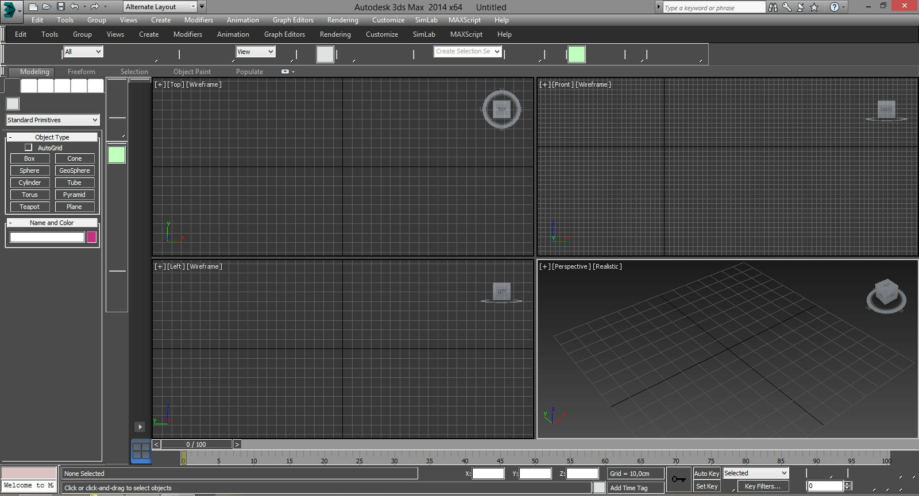Open the All selection filter dropdown
The height and width of the screenshot is (496, 919).
[x=83, y=52]
